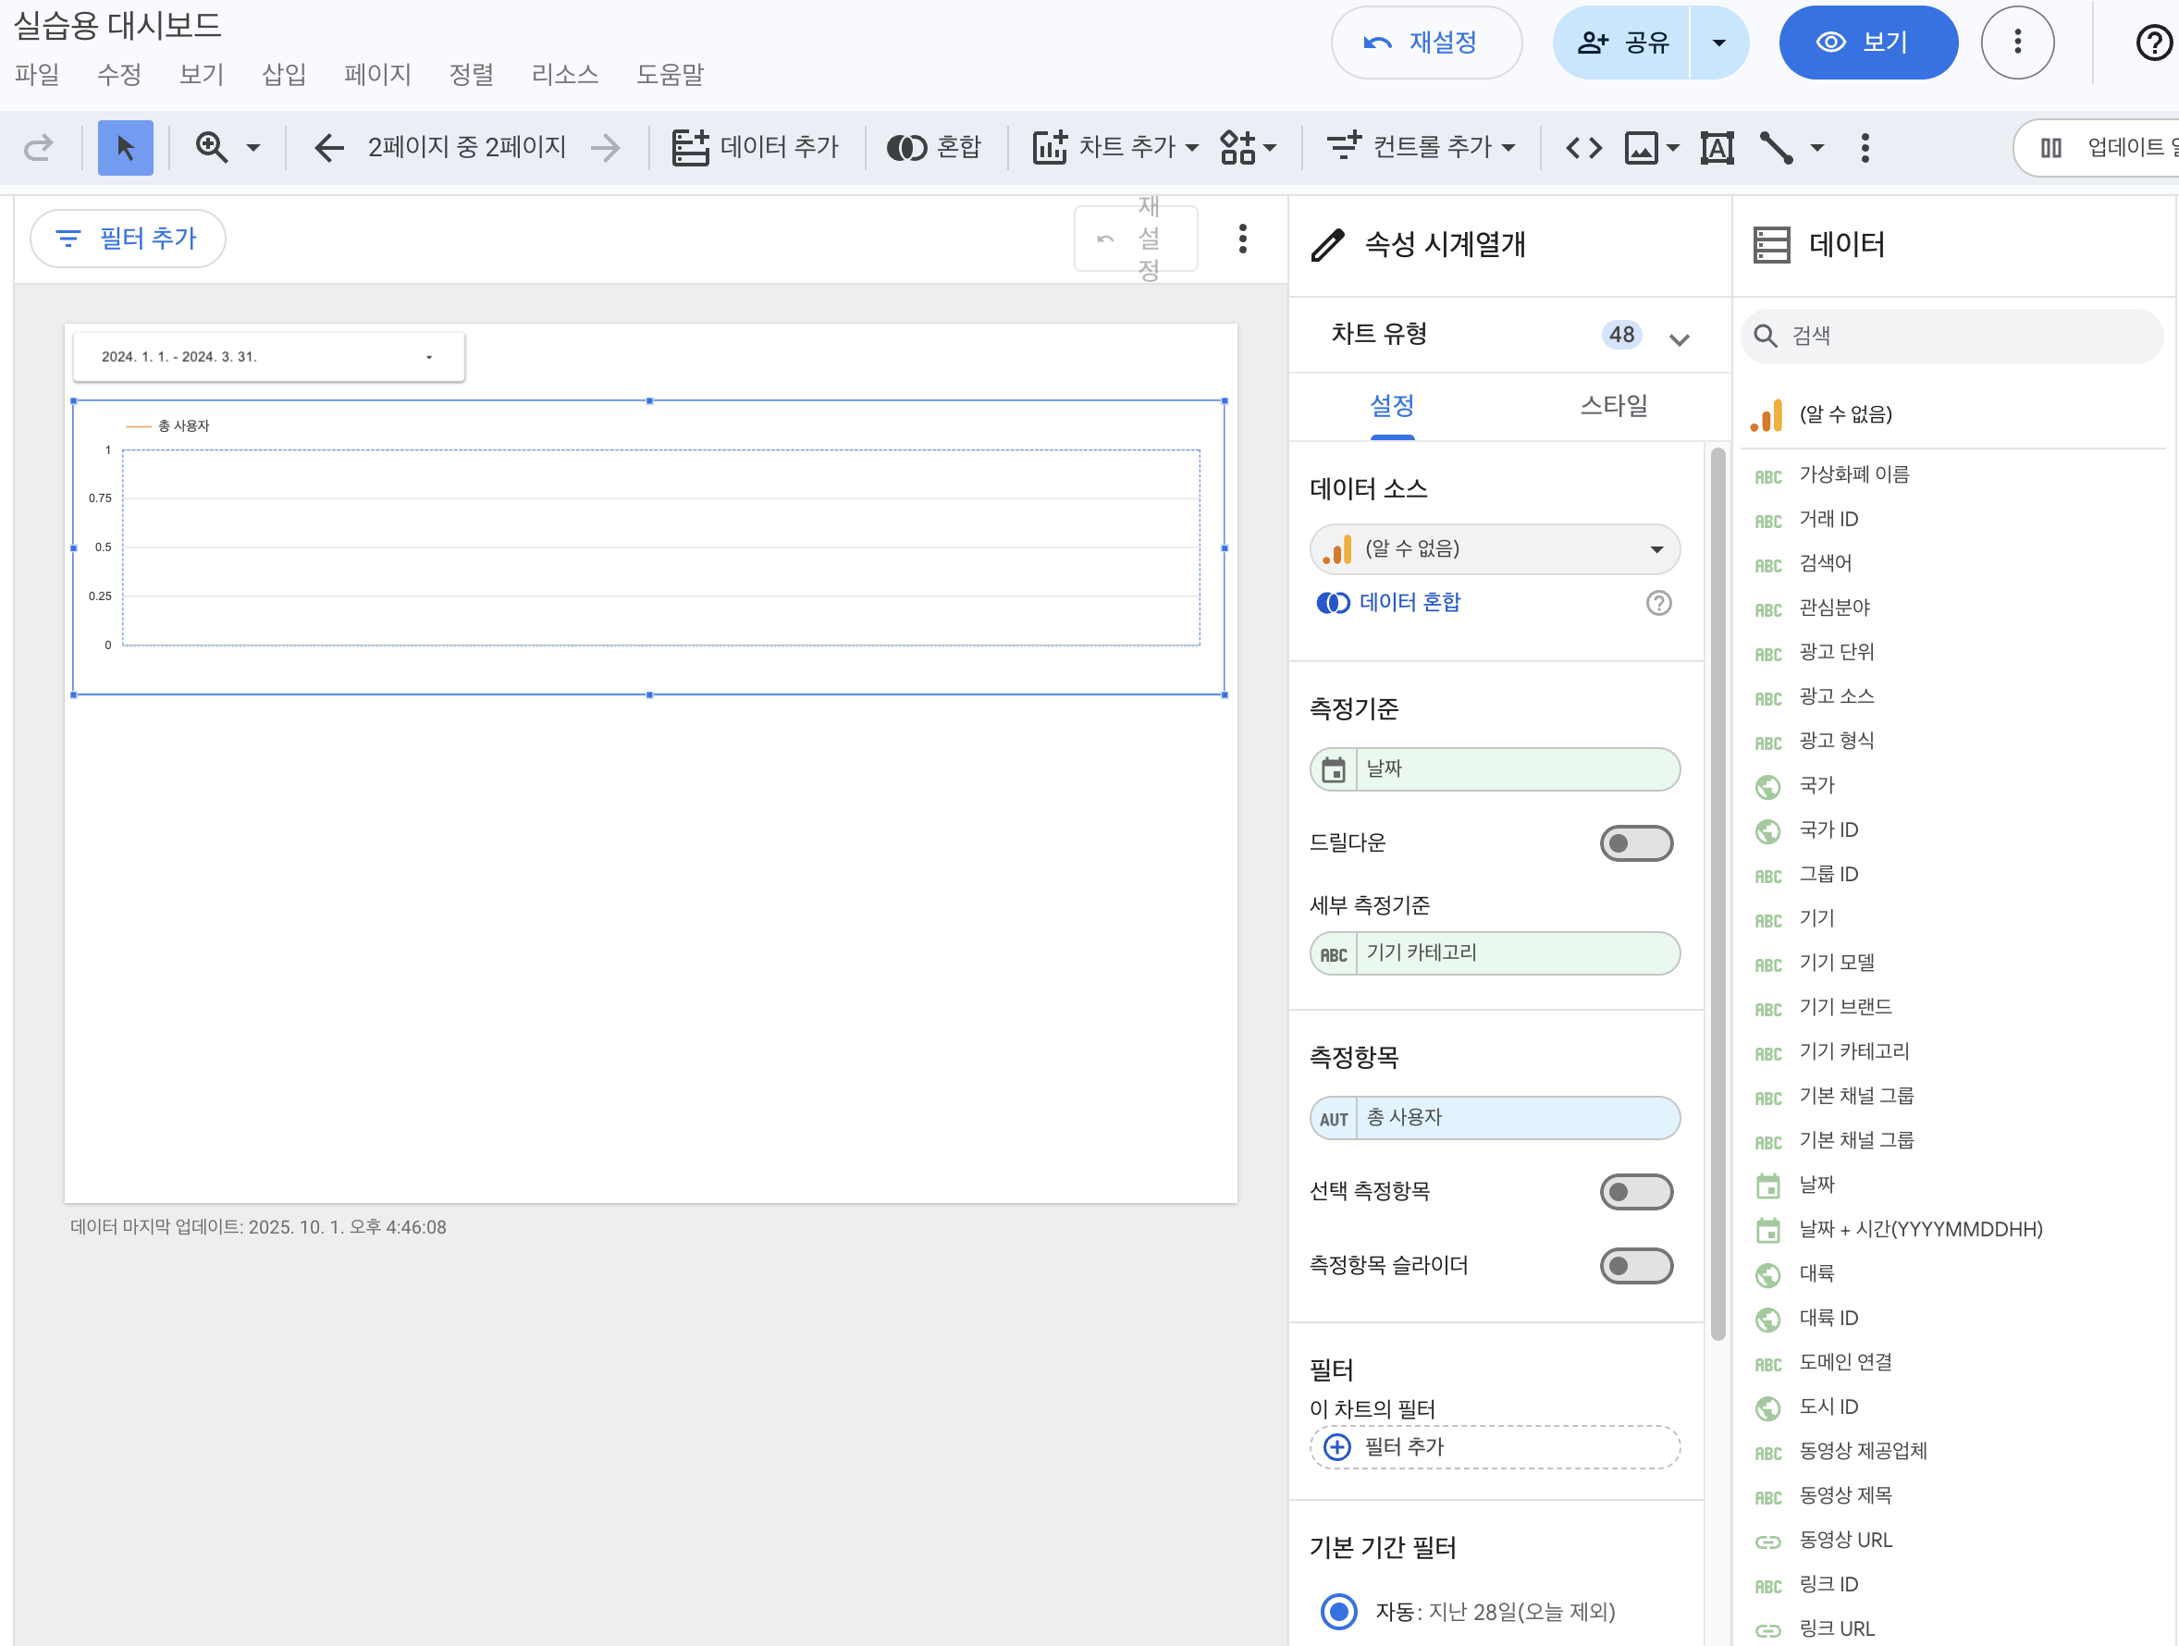Enable the 선택 측정항목 switch
This screenshot has height=1646, width=2179.
pos(1636,1192)
